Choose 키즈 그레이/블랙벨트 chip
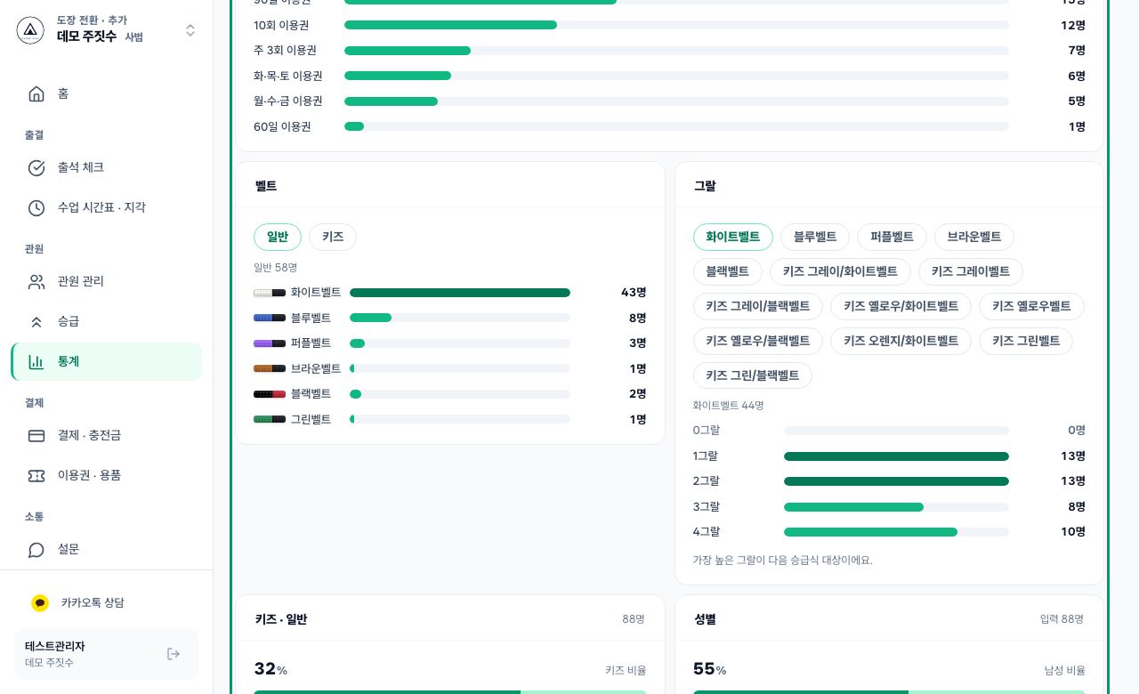 [758, 306]
